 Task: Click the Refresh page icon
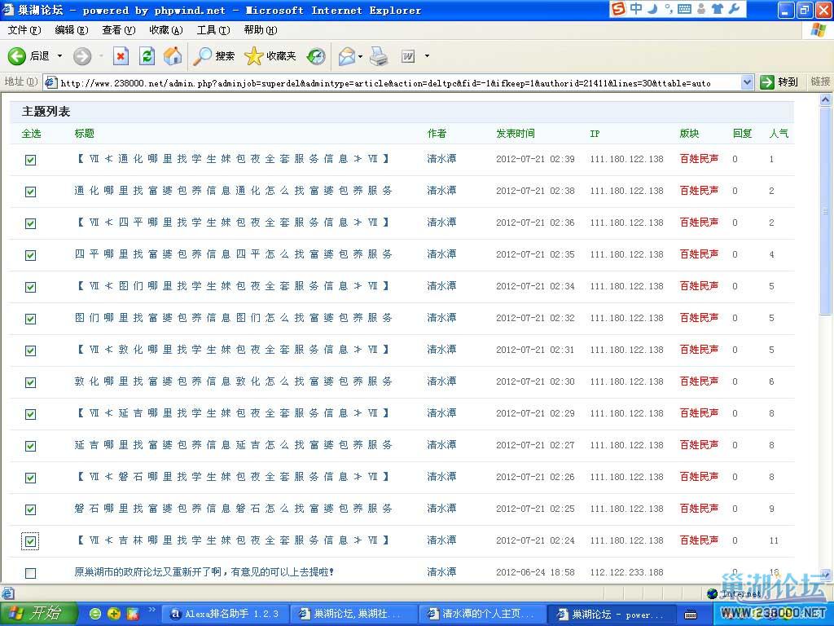click(147, 56)
